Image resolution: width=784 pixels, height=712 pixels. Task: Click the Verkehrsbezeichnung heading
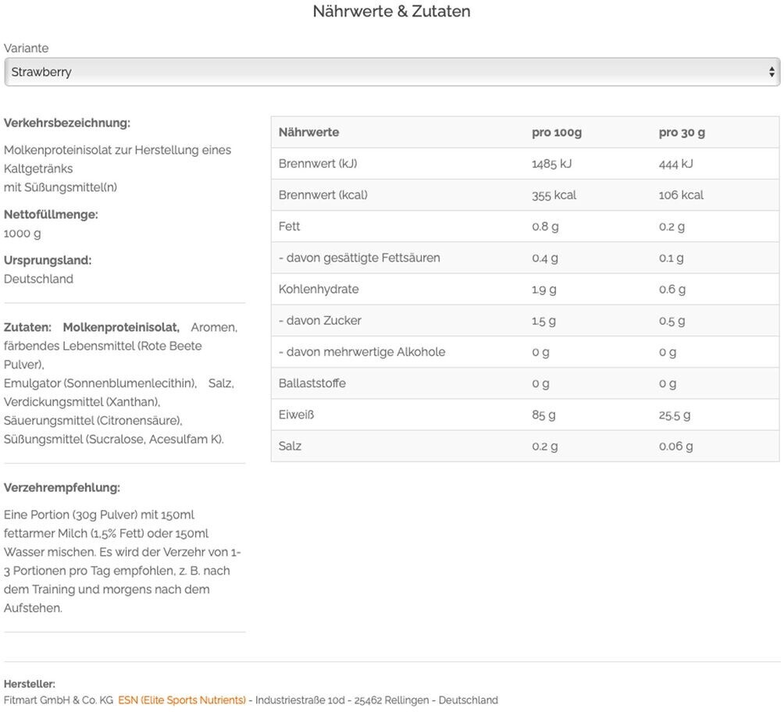[67, 123]
